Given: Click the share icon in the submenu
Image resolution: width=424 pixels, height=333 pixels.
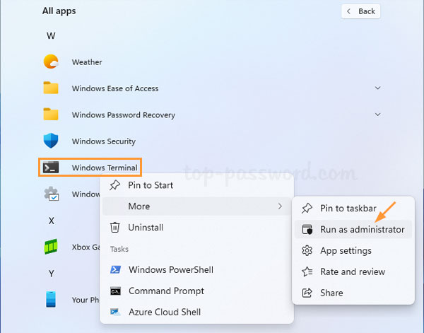Looking at the screenshot, I should 307,293.
